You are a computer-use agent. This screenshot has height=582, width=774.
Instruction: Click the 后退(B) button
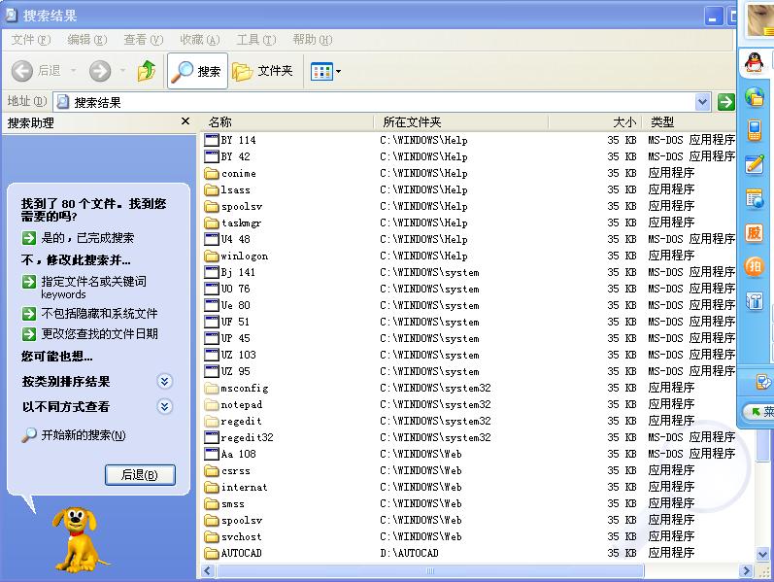[140, 475]
